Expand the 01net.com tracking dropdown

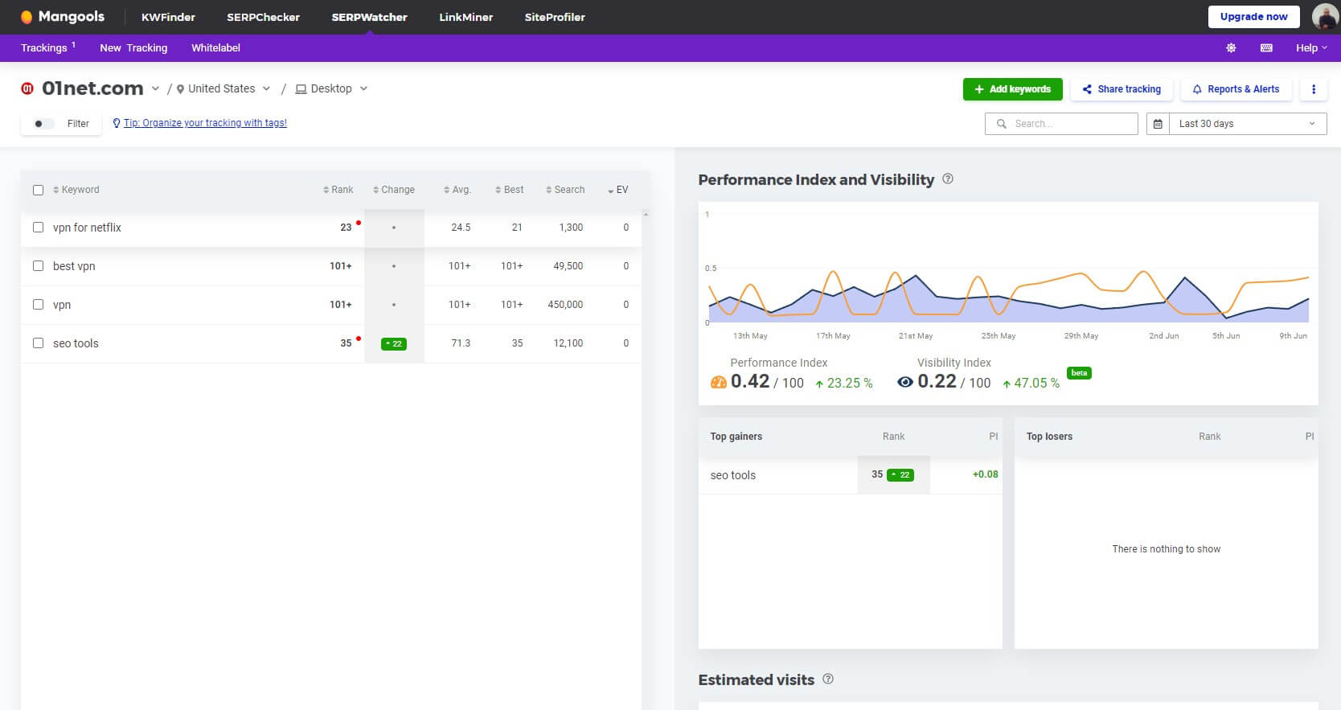pos(155,89)
